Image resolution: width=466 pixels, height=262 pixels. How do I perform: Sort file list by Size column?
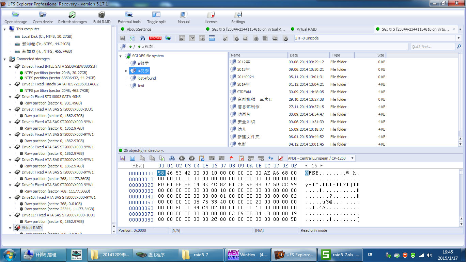pos(370,55)
